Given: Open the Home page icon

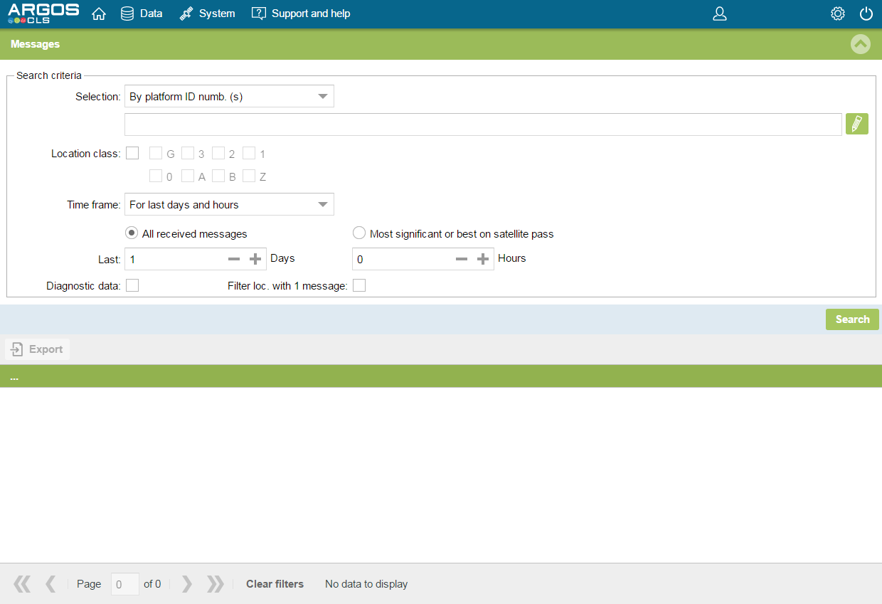Looking at the screenshot, I should tap(99, 13).
